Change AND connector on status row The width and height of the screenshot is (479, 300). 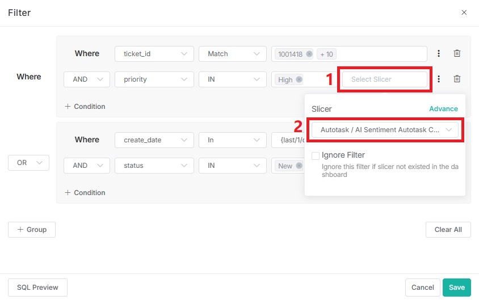(87, 166)
